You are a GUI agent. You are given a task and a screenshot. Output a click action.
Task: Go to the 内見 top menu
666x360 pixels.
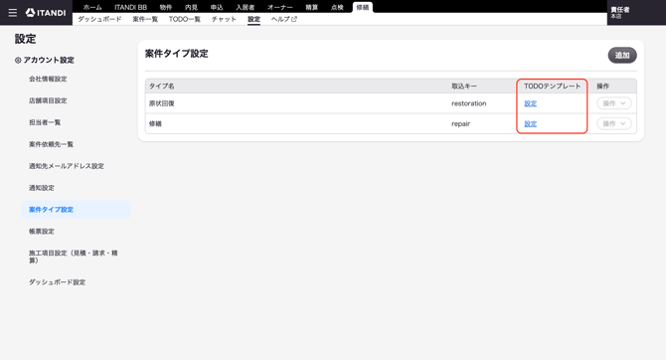[191, 7]
